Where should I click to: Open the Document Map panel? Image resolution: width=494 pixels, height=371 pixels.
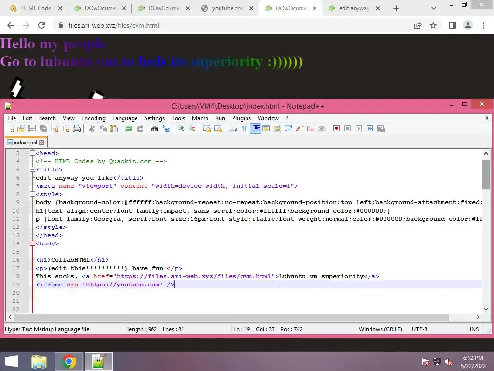(x=277, y=128)
